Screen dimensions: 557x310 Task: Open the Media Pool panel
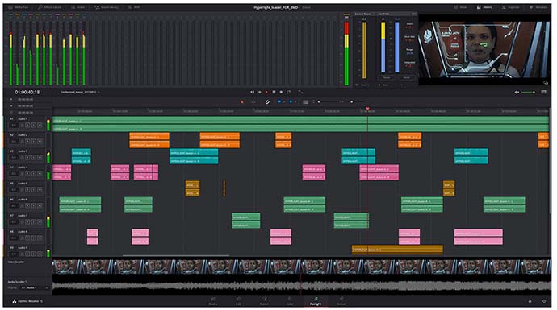click(19, 7)
